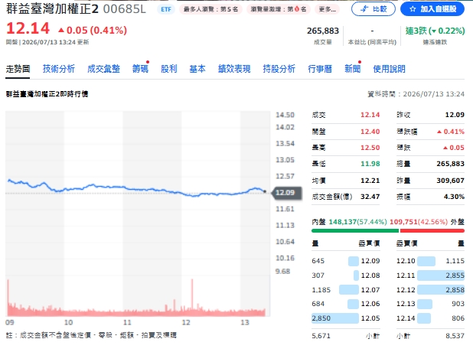Open the 基本 tab
This screenshot has width=473, height=352.
197,69
